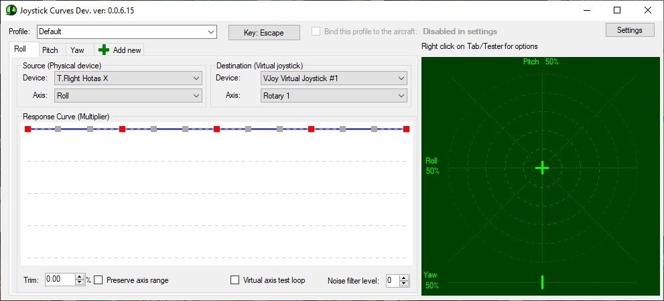Expand the Source Device dropdown

[x=196, y=78]
